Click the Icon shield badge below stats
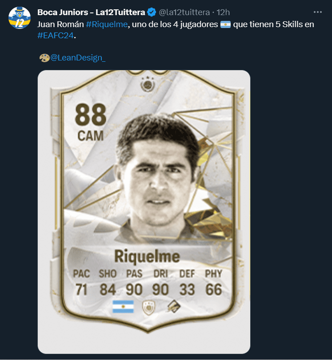This screenshot has height=360, width=332. [x=148, y=308]
